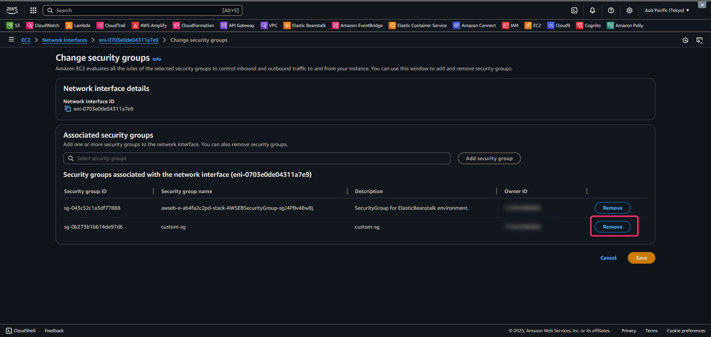Open the hexagon panel icon near breadcrumb
The image size is (711, 337).
pos(685,40)
